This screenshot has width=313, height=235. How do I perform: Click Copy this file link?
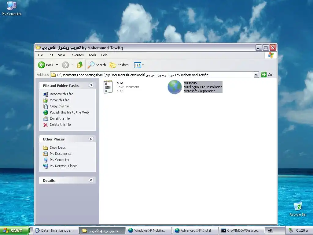[59, 106]
